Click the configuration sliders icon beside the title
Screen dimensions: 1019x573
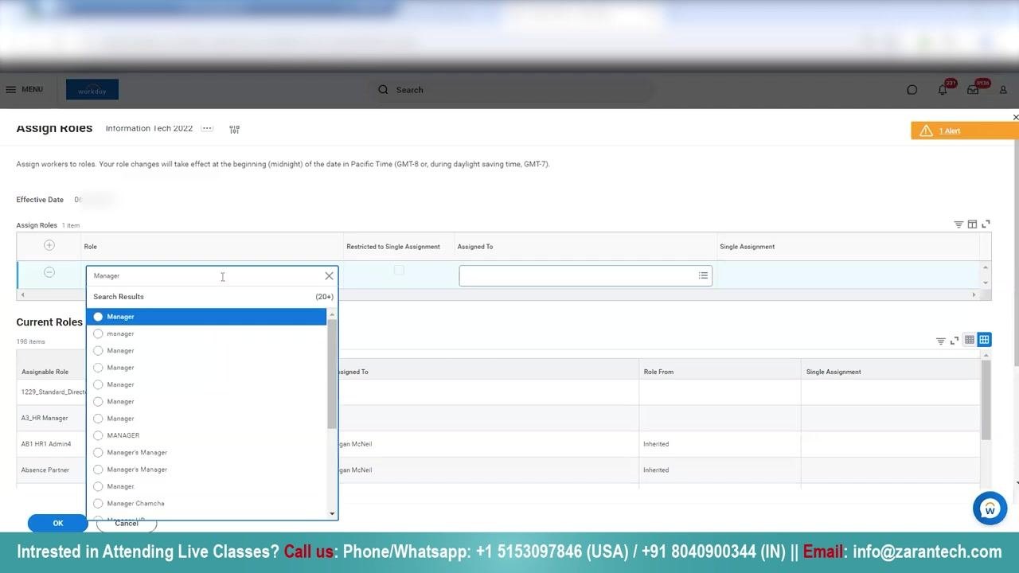234,129
